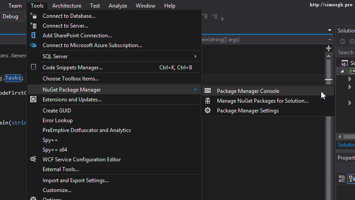Image resolution: width=355 pixels, height=200 pixels.
Task: Open the Window menu
Action: (x=146, y=6)
